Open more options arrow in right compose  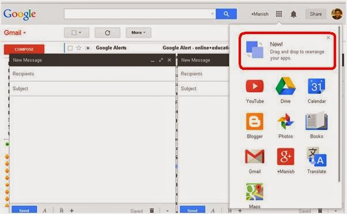click(x=335, y=211)
